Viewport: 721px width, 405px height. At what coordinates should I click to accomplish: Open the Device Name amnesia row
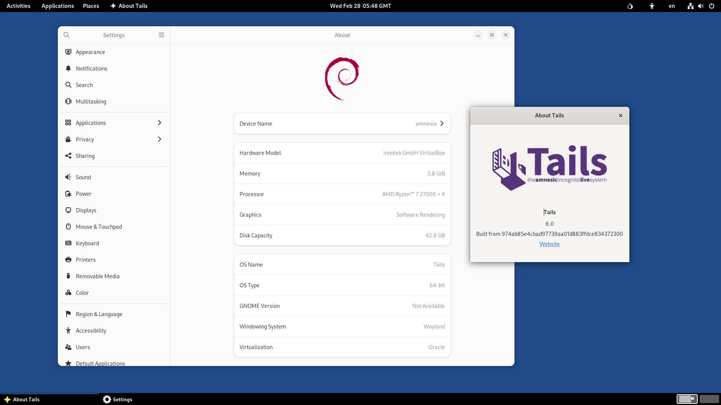tap(342, 123)
